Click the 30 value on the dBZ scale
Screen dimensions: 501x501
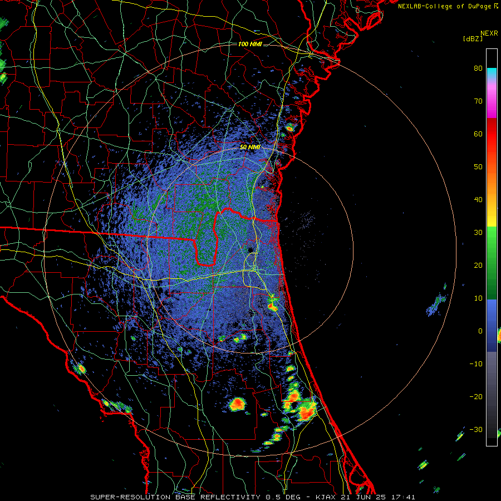478,232
